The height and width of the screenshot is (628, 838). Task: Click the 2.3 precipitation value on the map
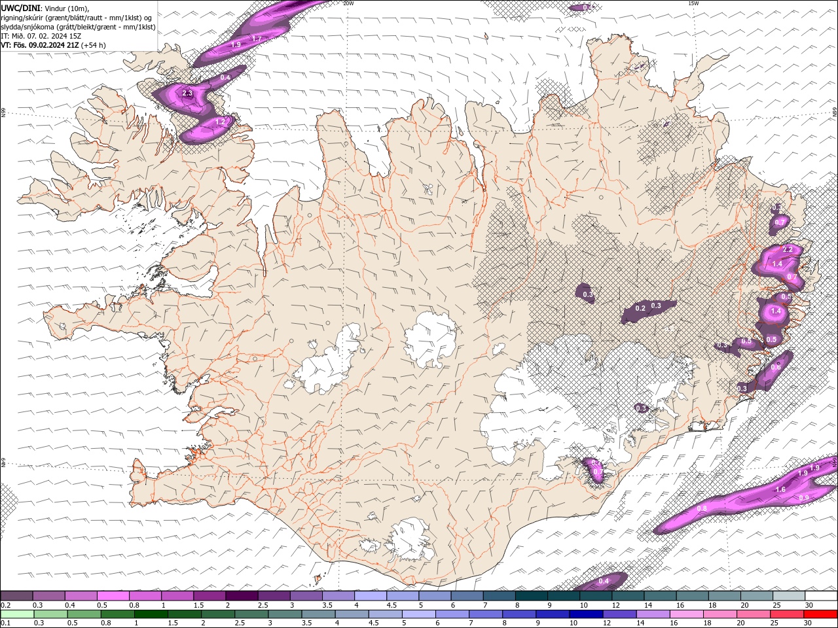tap(187, 94)
